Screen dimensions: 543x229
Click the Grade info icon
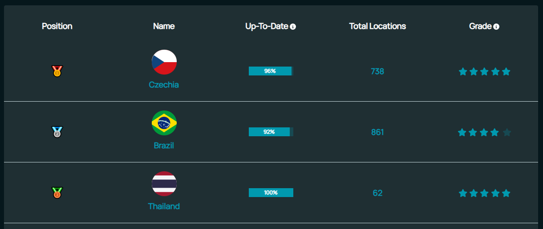[x=496, y=27]
